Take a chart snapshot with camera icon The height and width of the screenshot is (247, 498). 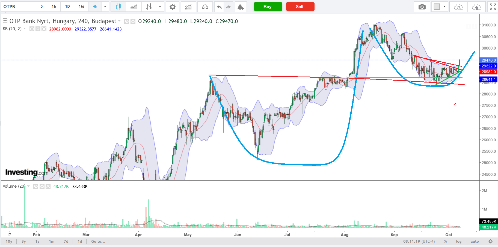tap(422, 7)
